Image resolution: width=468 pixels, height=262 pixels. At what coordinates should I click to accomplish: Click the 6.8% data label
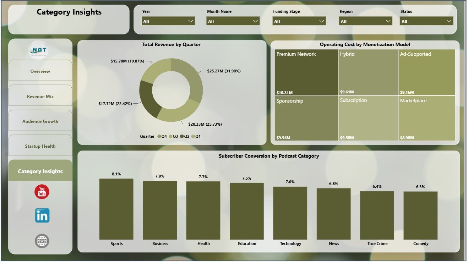(x=334, y=184)
